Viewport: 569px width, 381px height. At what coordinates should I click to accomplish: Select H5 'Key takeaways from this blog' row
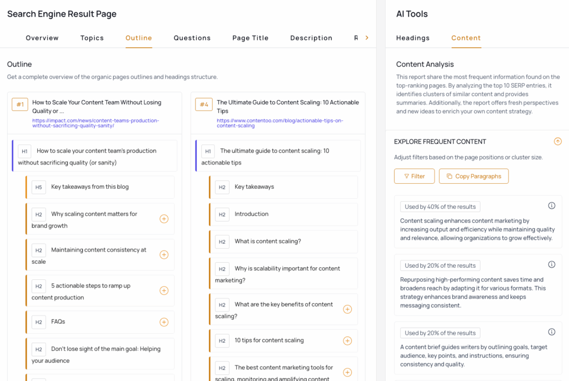(100, 187)
